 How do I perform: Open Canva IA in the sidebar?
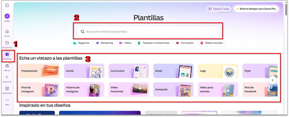[x=7, y=77]
